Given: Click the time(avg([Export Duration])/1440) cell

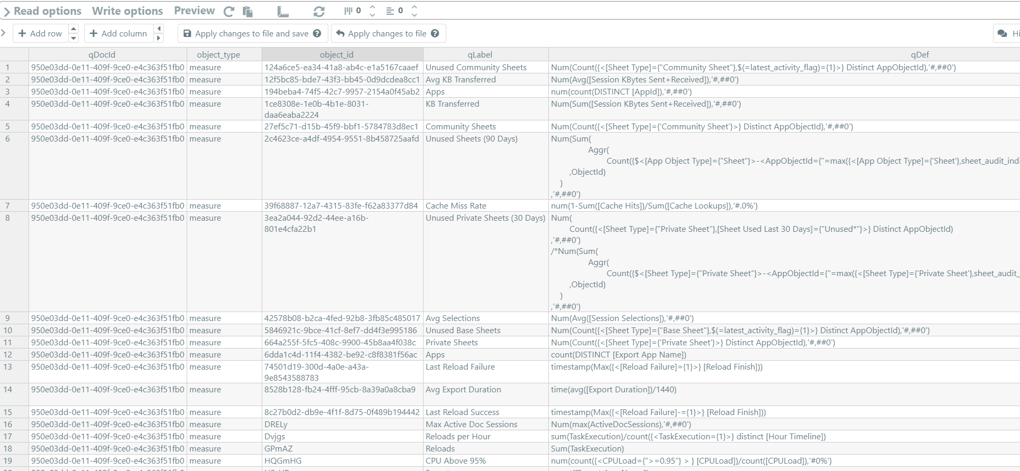Looking at the screenshot, I should 784,394.
